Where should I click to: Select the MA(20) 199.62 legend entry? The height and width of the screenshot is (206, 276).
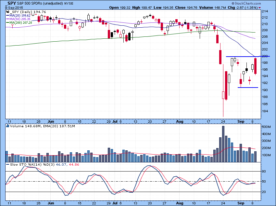18,16
